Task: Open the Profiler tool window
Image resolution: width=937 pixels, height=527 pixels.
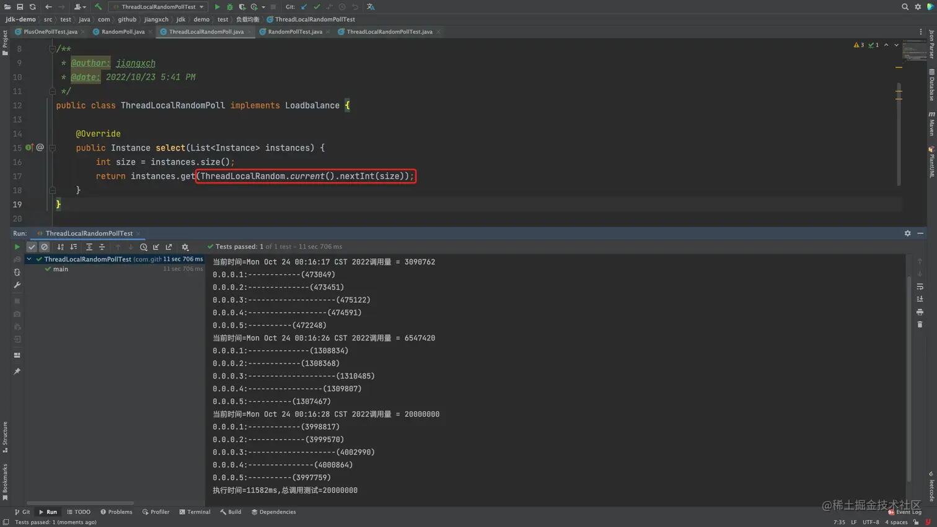Action: (156, 512)
